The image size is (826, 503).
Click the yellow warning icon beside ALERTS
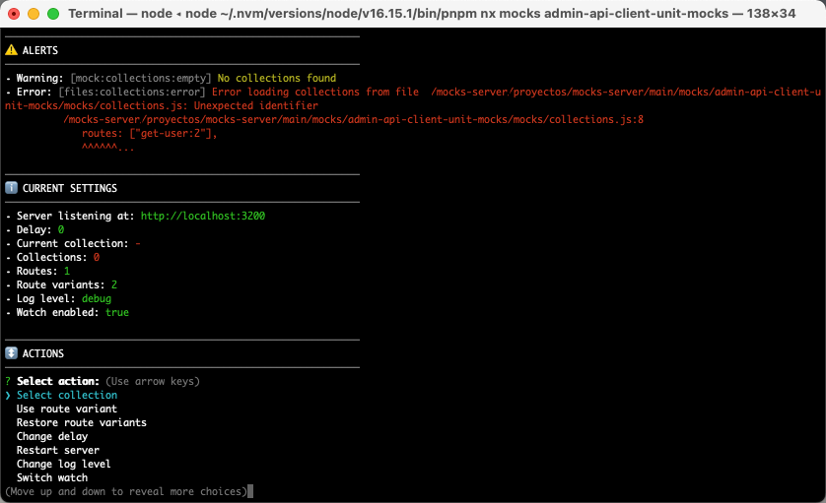click(x=11, y=50)
